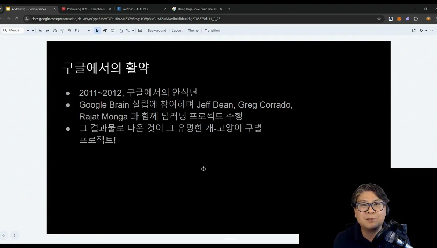The width and height of the screenshot is (437, 248).
Task: Reload the current page
Action: (17, 19)
